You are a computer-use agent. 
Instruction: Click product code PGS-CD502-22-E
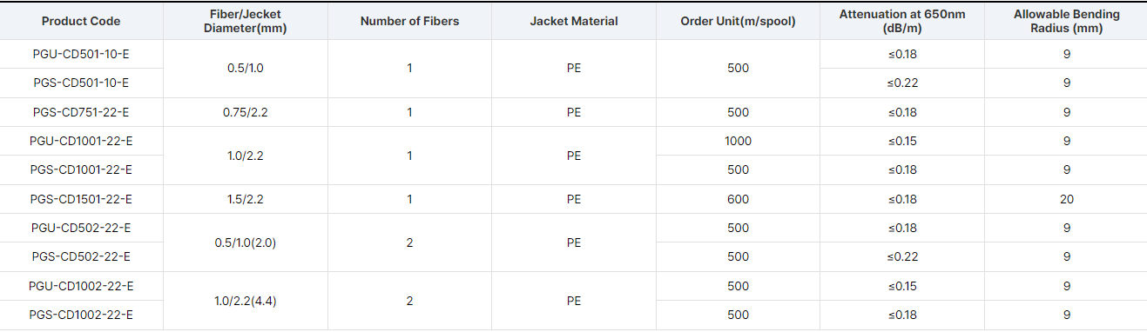pyautogui.click(x=81, y=256)
